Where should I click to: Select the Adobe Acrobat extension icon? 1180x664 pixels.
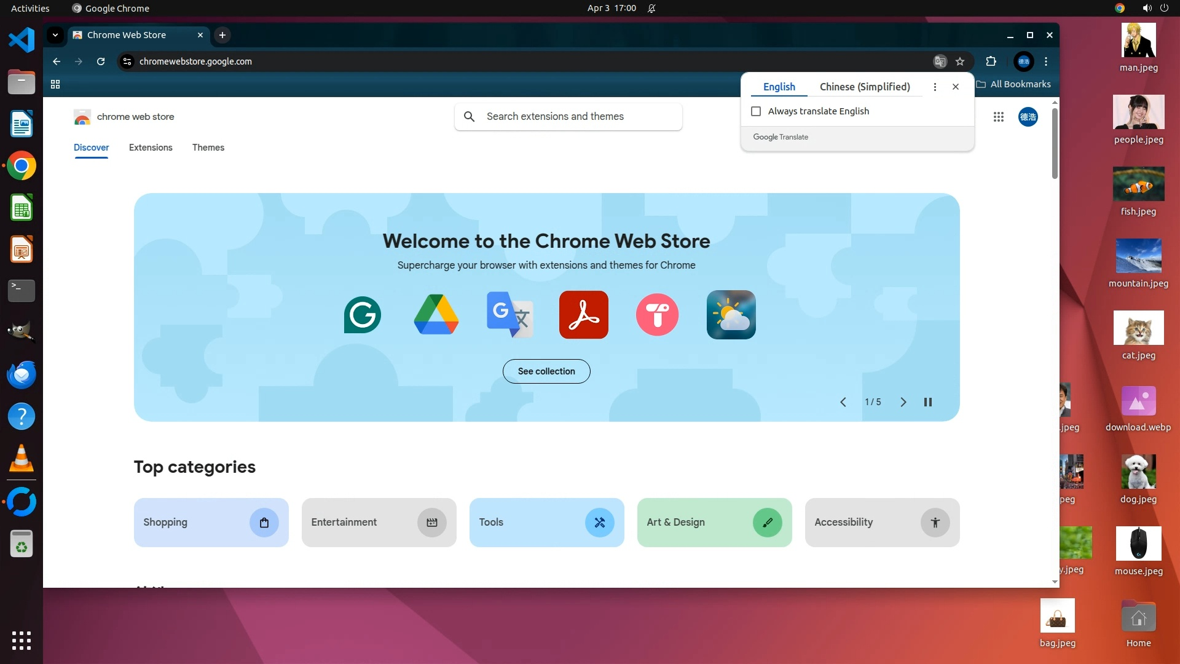[583, 315]
